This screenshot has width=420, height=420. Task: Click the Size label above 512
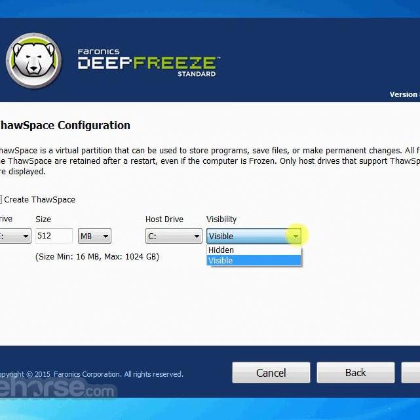tap(43, 220)
